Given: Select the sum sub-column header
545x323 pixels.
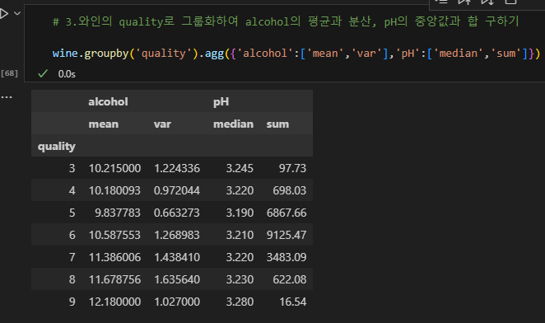Looking at the screenshot, I should 277,124.
